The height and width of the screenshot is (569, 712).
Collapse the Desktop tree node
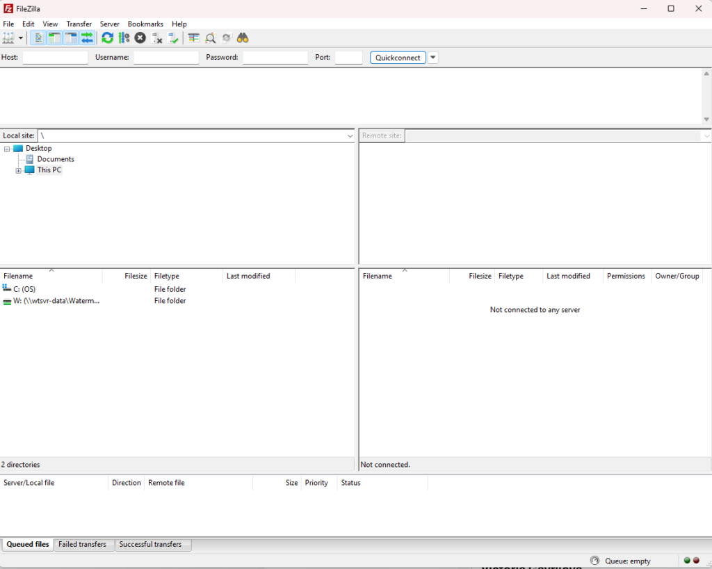point(7,149)
